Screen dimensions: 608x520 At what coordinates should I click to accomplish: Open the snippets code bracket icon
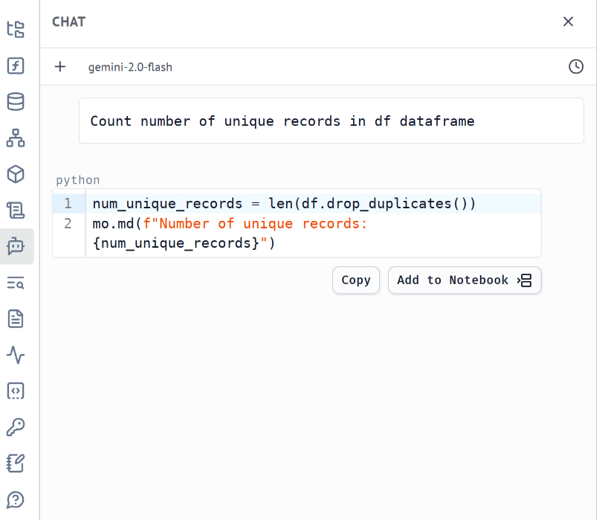pyautogui.click(x=16, y=391)
